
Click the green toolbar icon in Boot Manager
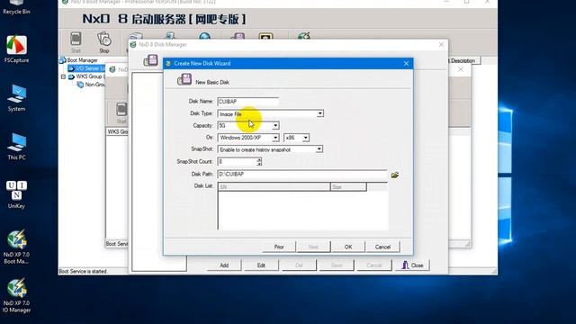coord(304,36)
